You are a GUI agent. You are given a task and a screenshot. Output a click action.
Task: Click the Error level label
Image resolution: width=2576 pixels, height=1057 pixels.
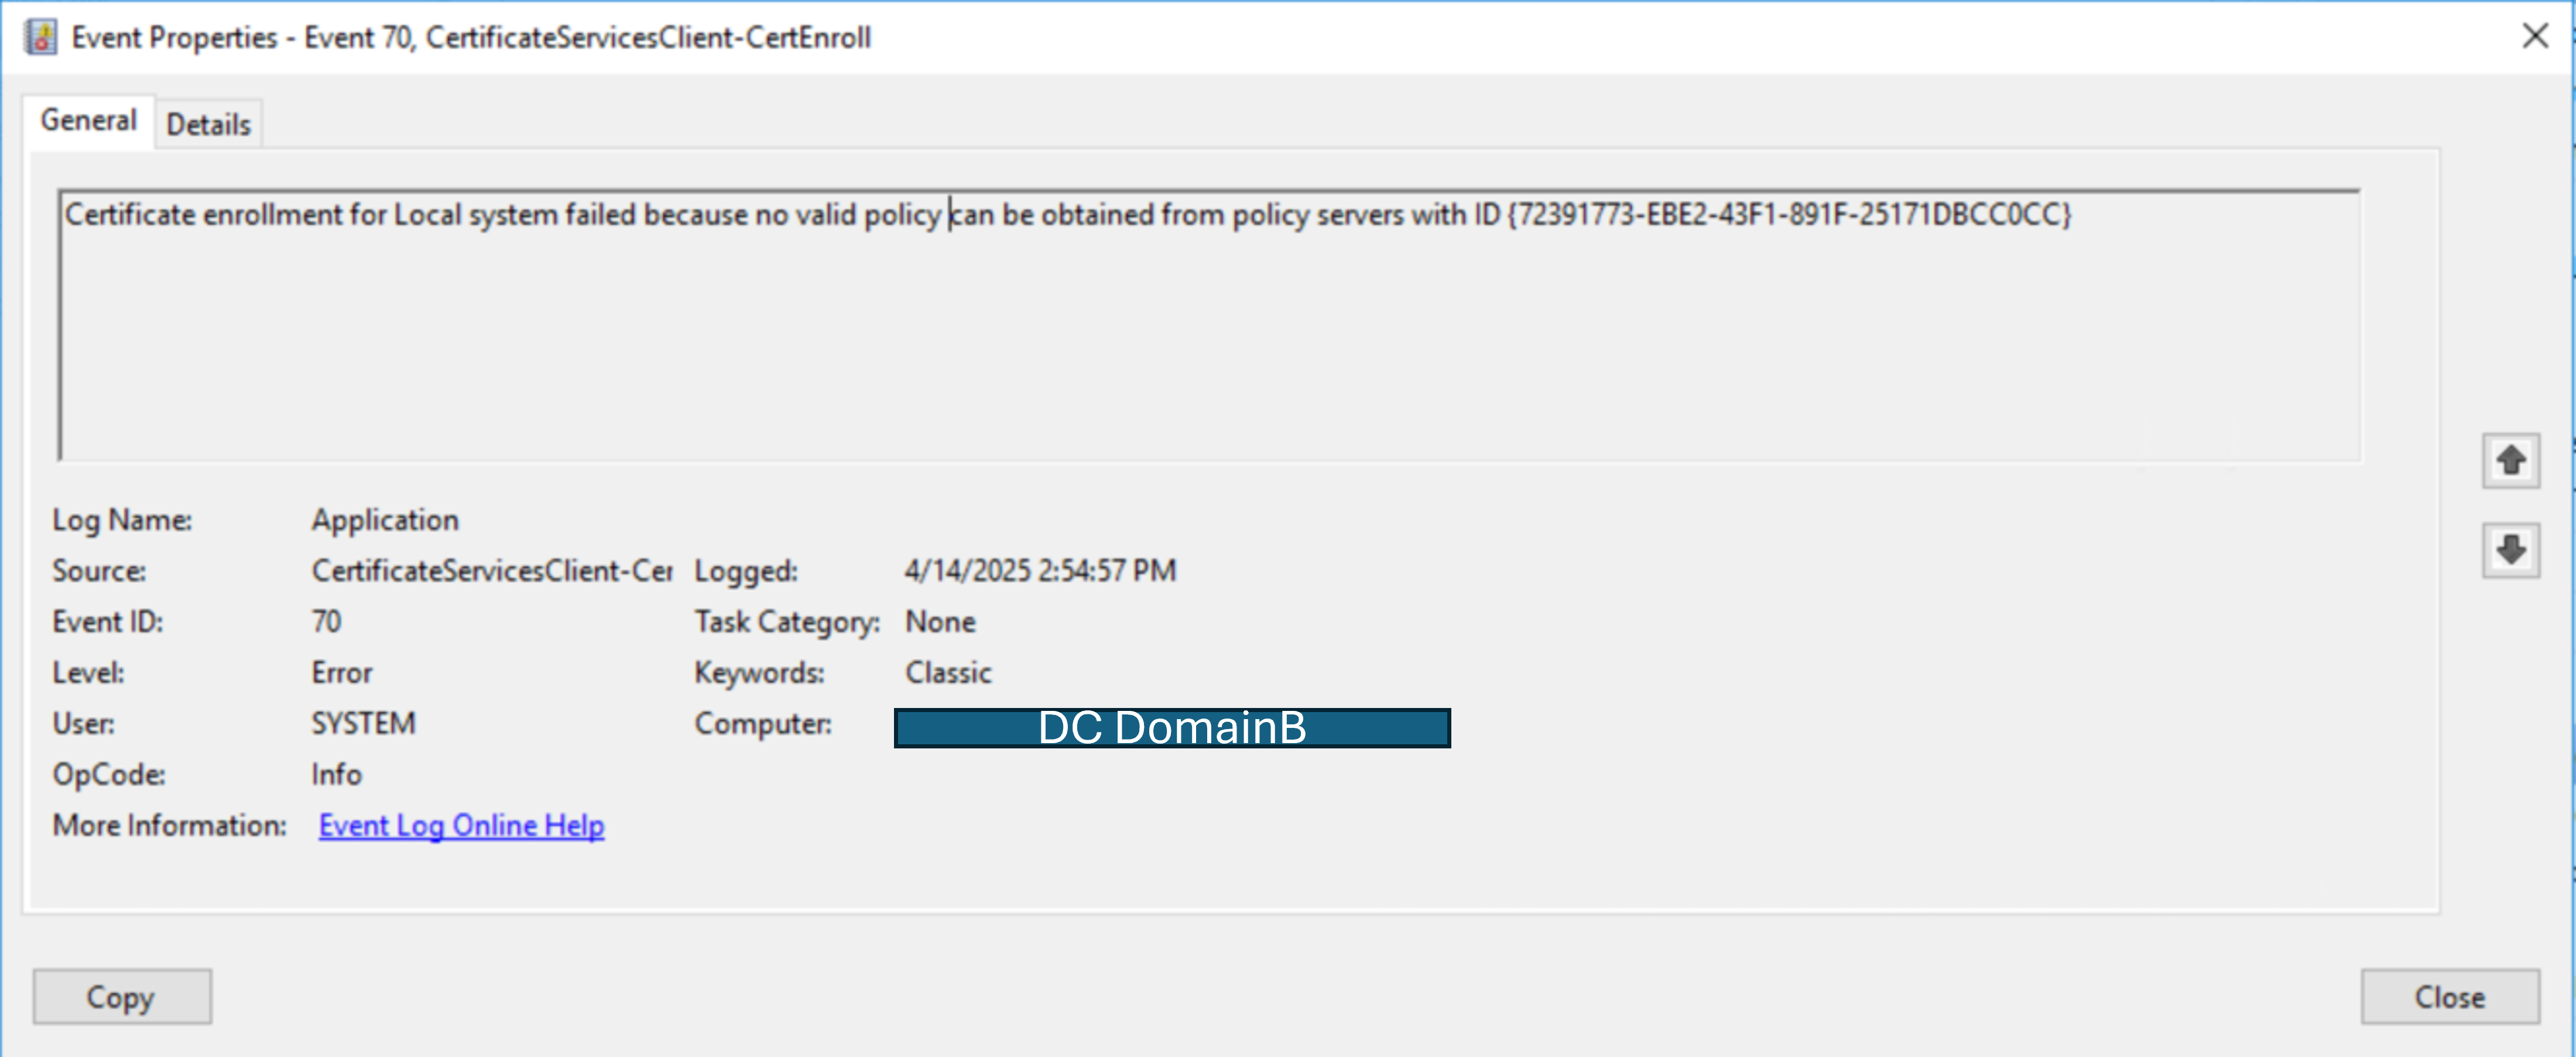pyautogui.click(x=340, y=672)
